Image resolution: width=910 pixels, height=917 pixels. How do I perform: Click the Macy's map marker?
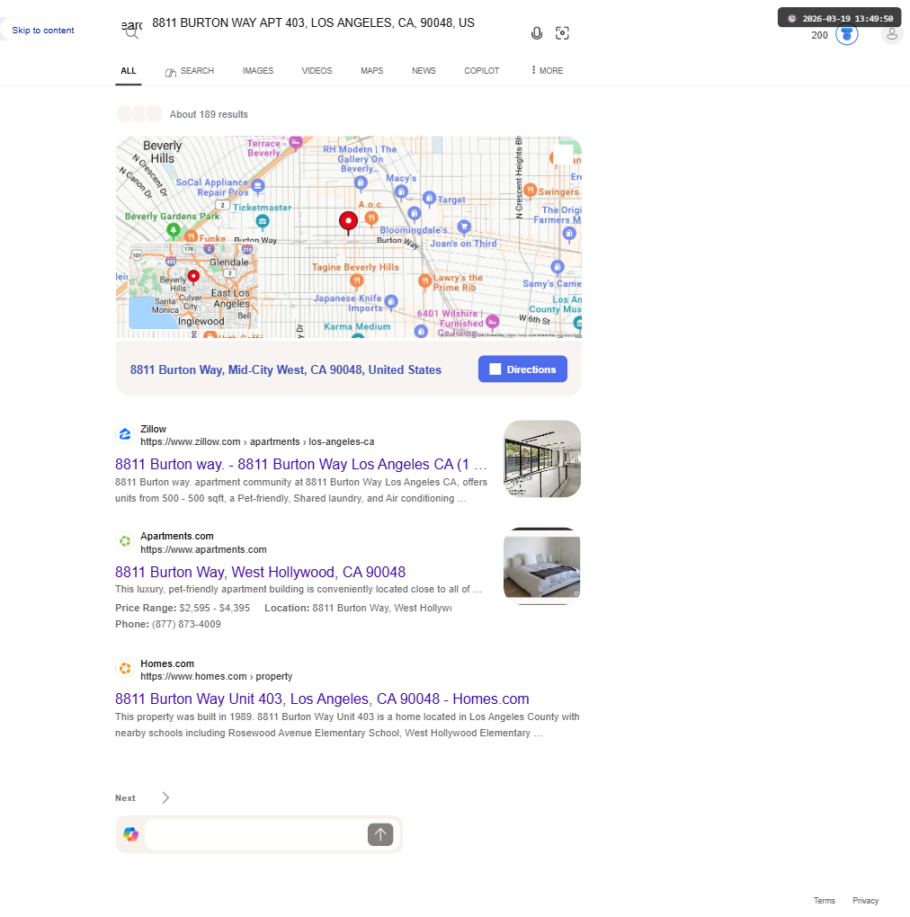401,191
